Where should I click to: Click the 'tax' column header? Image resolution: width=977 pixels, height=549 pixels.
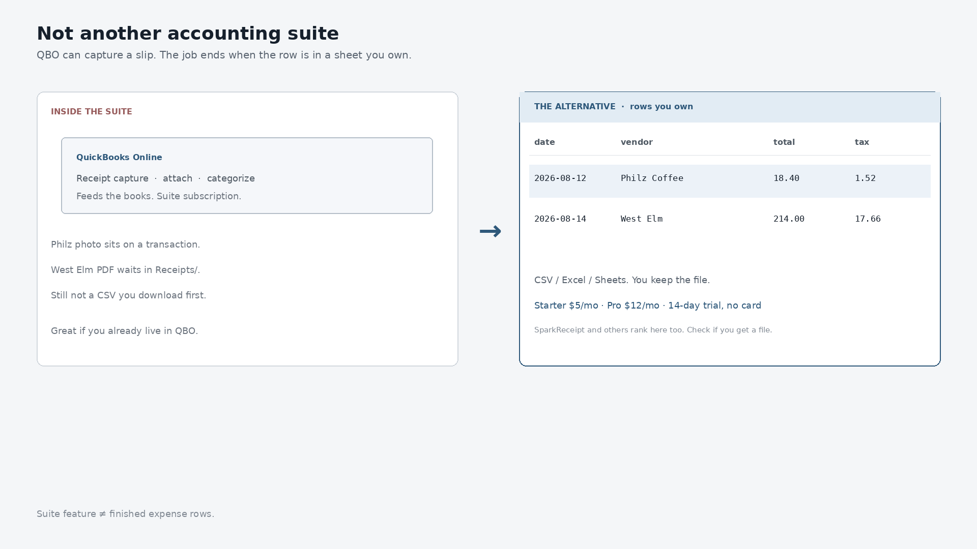point(862,142)
